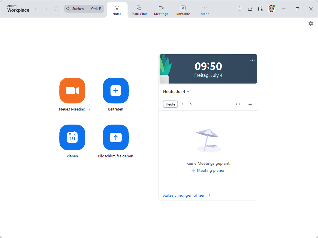Click the profile avatar picture
The image size is (318, 238).
[x=271, y=9]
